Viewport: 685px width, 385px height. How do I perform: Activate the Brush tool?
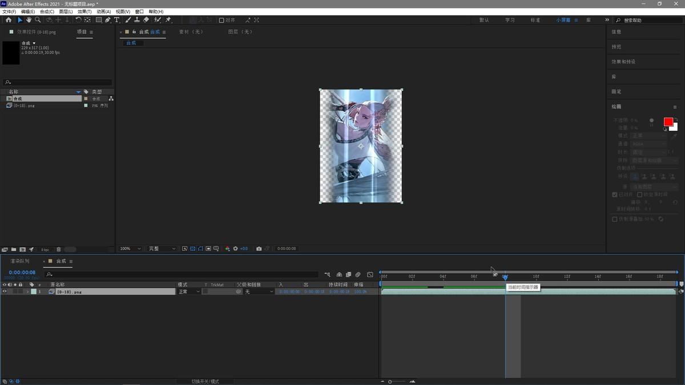pyautogui.click(x=128, y=20)
